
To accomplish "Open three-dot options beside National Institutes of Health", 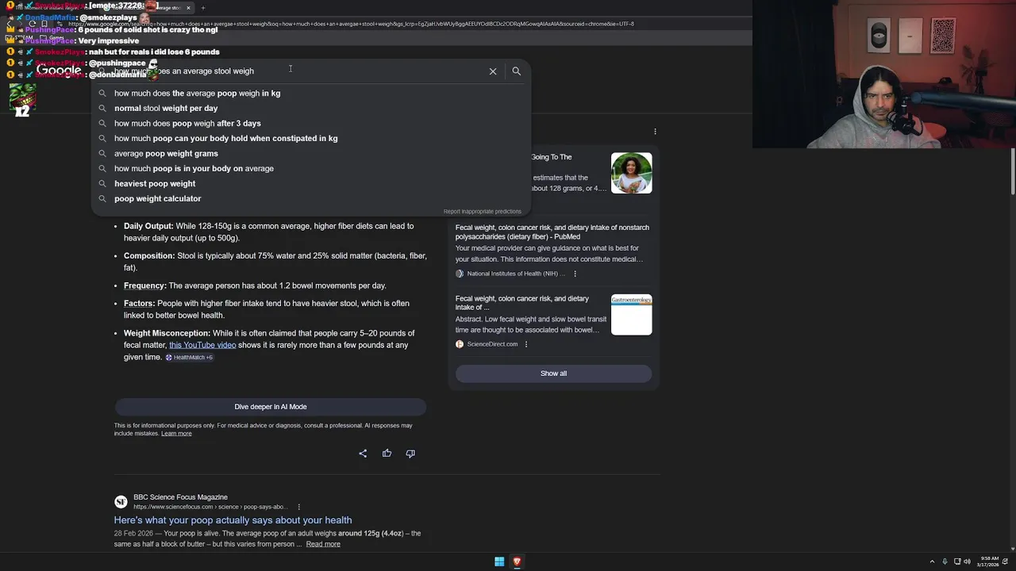I will (575, 274).
